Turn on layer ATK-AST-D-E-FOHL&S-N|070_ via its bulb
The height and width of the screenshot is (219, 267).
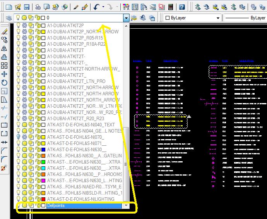tap(18, 137)
